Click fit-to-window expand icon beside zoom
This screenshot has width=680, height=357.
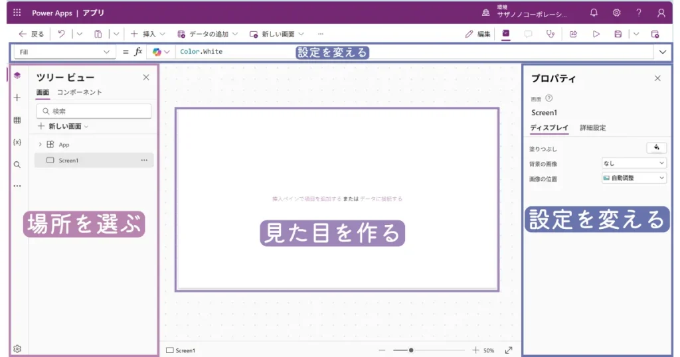pos(509,350)
